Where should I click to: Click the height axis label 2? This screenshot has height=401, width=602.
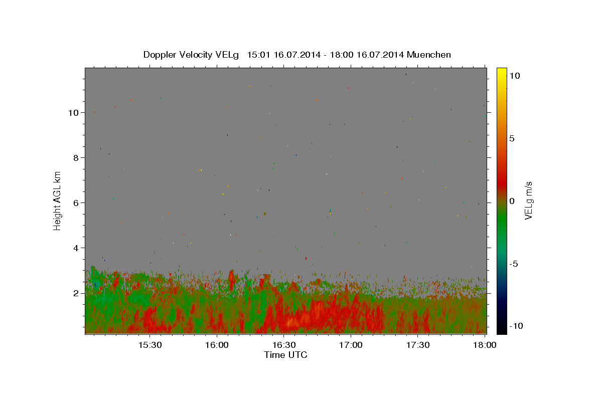76,293
